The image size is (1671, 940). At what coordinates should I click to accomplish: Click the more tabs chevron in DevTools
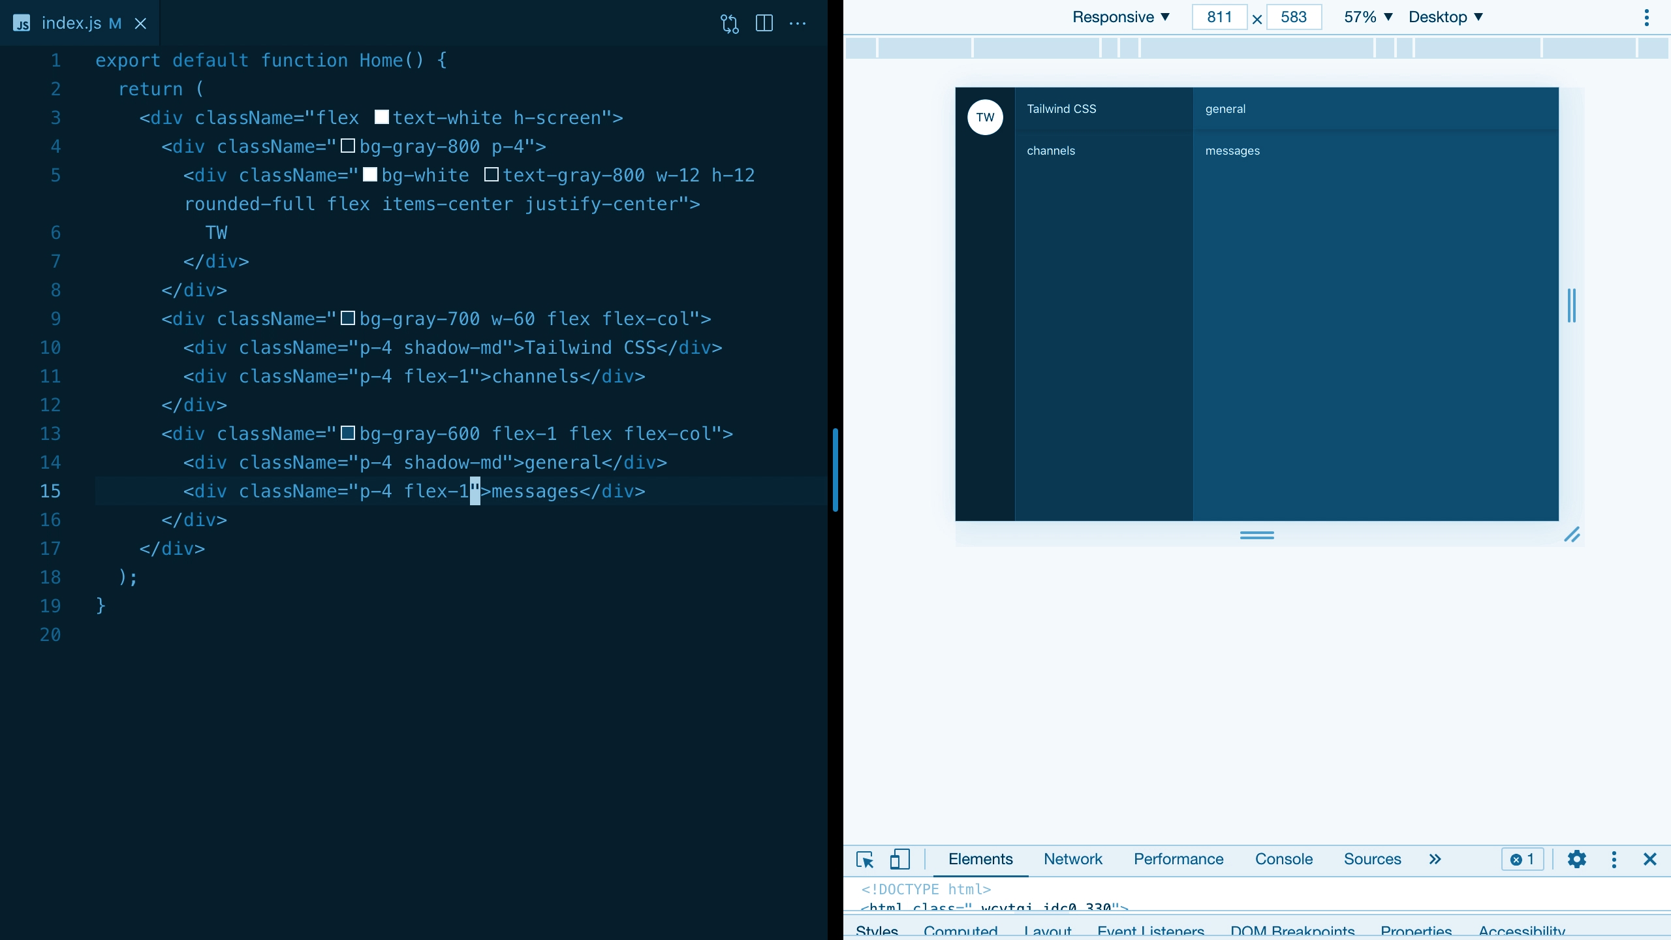(1435, 858)
